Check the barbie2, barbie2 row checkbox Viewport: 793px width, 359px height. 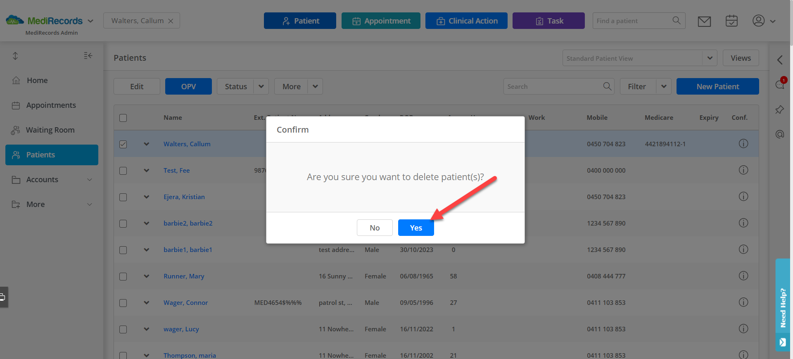coord(123,223)
